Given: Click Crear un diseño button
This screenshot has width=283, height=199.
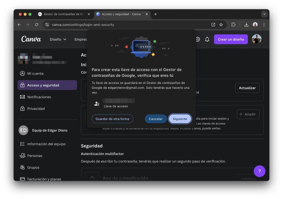Looking at the screenshot, I should (231, 39).
